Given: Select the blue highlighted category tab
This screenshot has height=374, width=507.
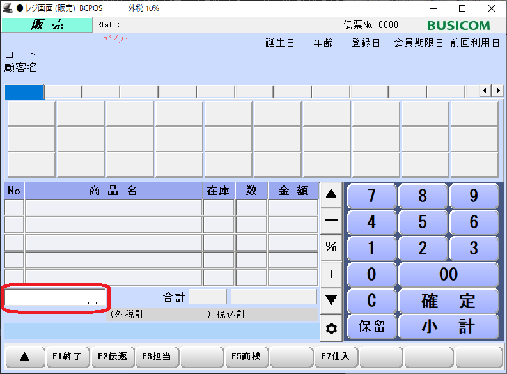Looking at the screenshot, I should [x=24, y=92].
